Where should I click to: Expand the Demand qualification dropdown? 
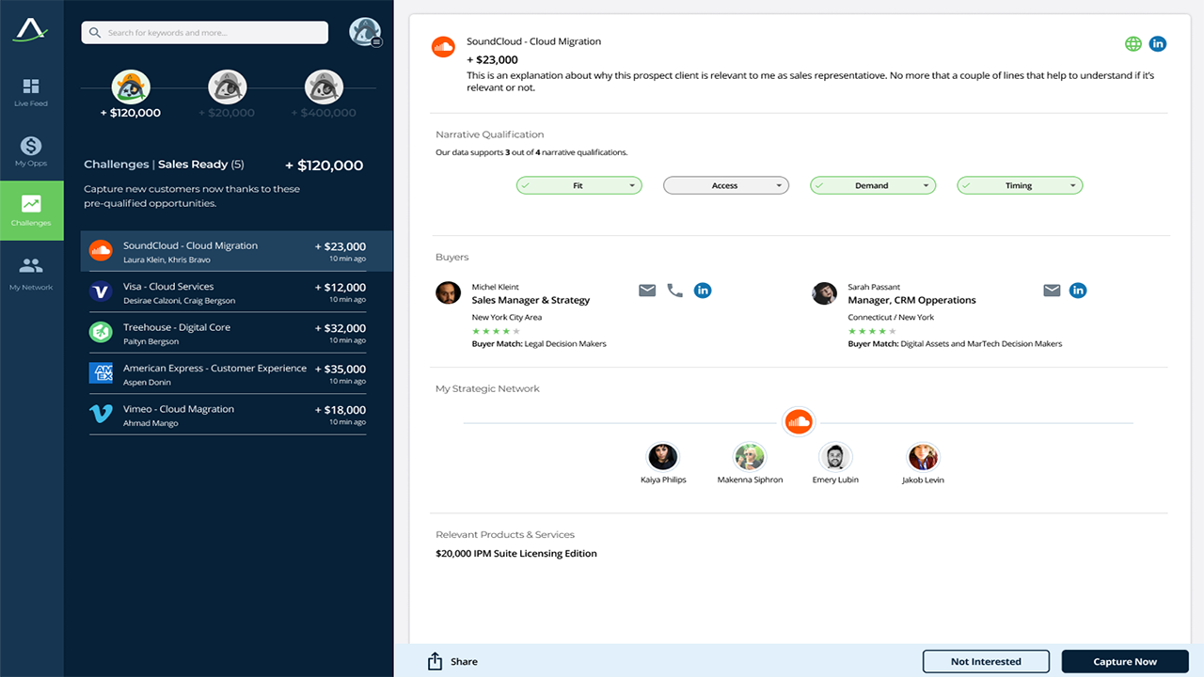[873, 186]
